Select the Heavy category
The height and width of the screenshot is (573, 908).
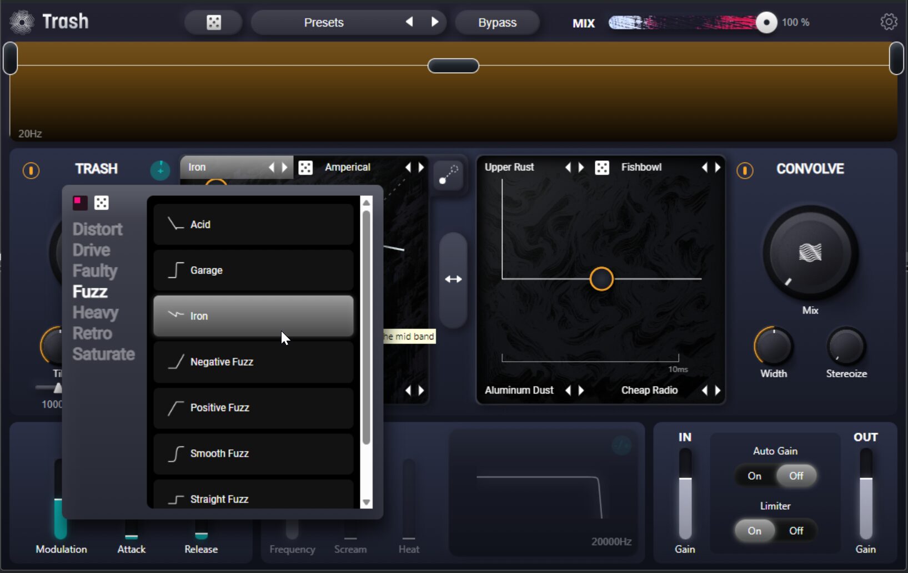point(96,312)
